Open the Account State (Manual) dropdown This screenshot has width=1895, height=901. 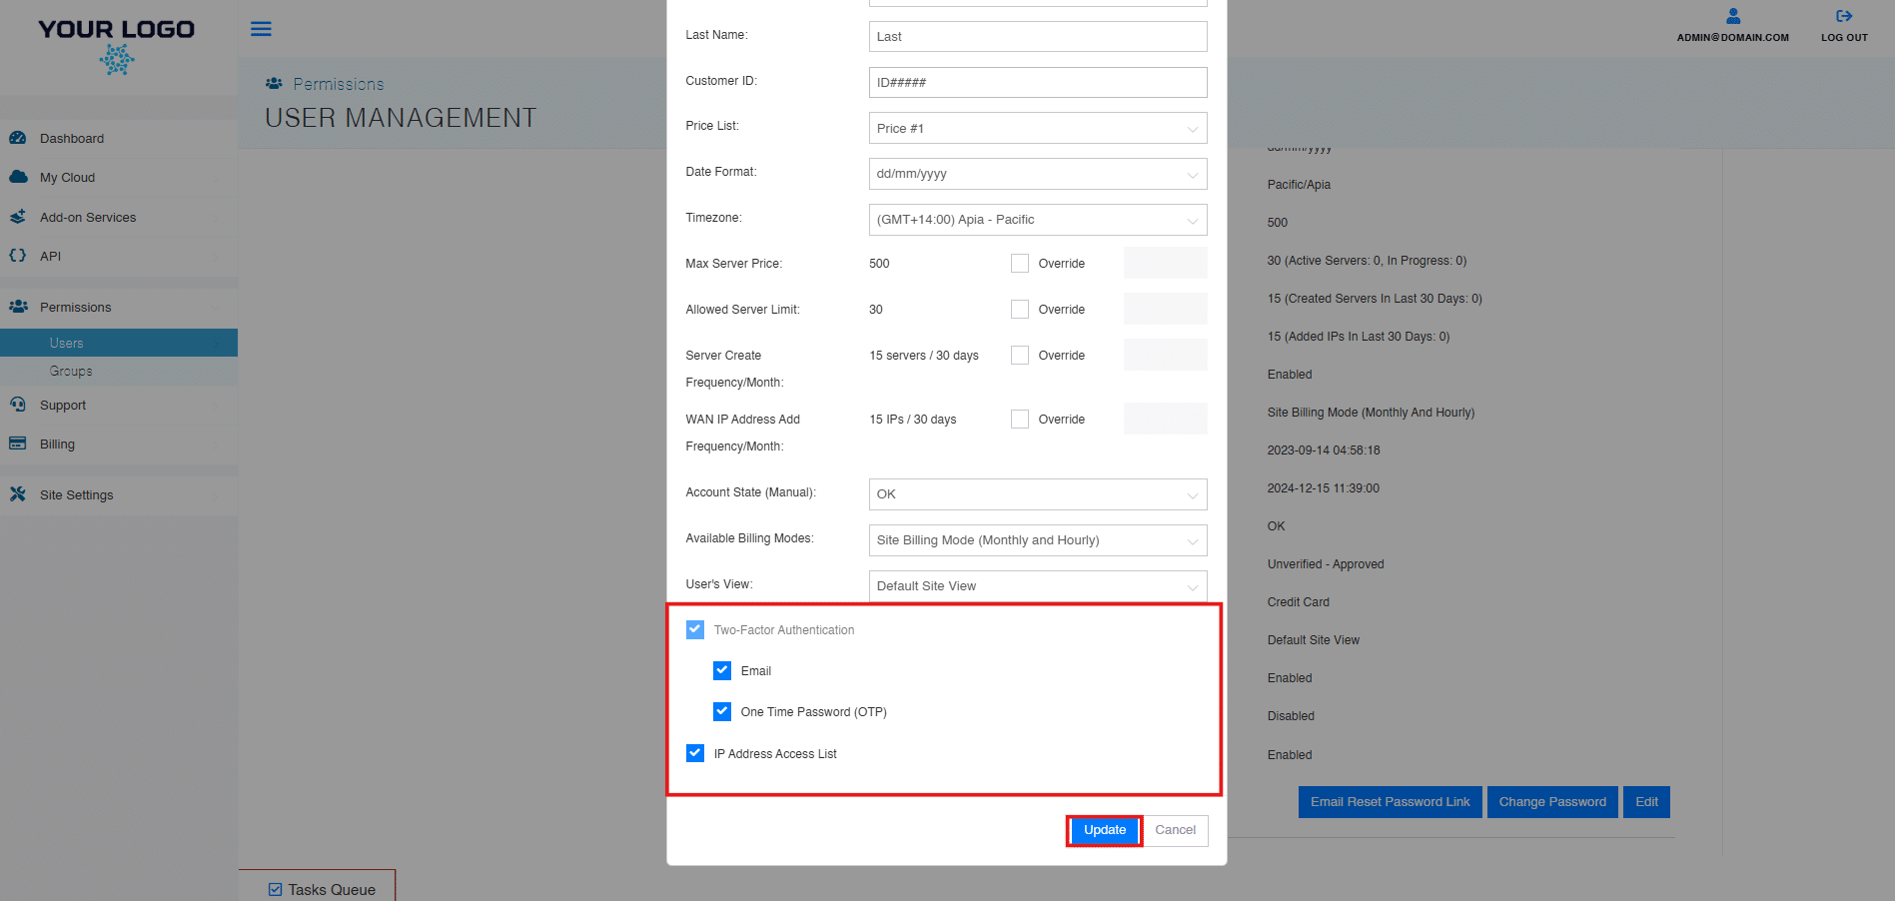pos(1037,494)
